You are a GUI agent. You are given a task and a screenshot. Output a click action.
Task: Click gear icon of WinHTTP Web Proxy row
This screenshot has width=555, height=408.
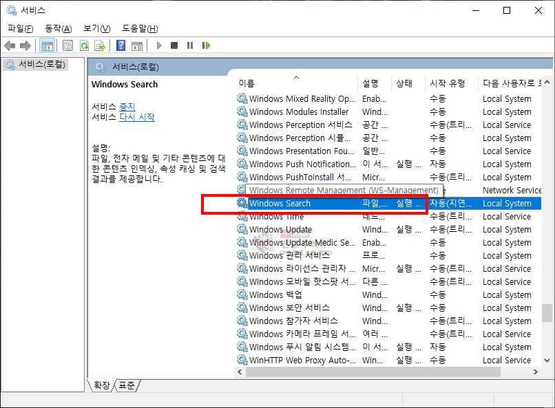pyautogui.click(x=242, y=360)
